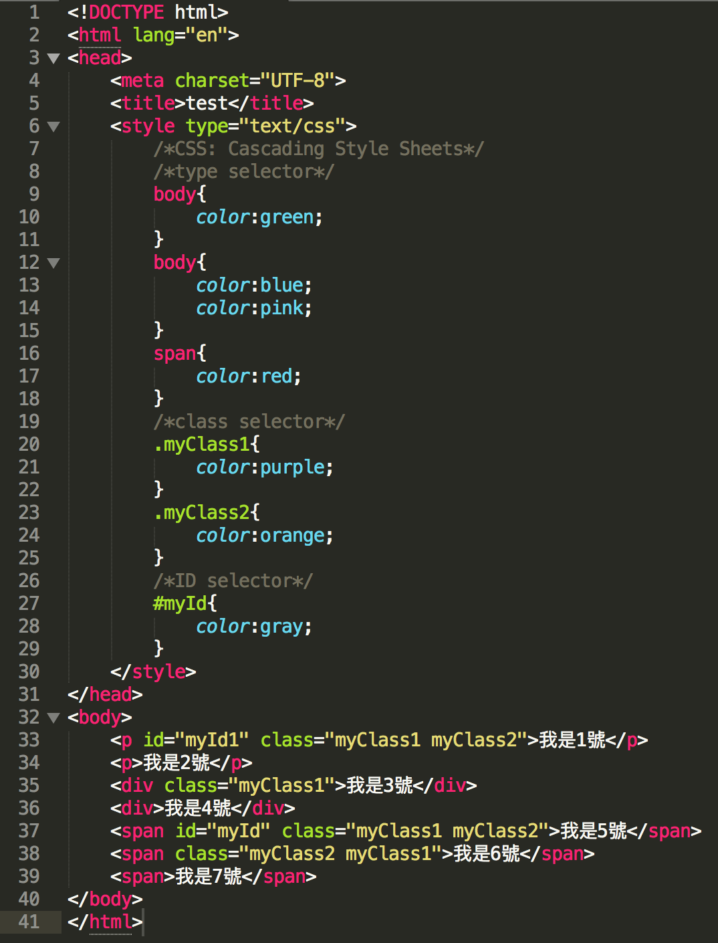Click the text '我是2號'
Screen dimensions: 718x943
click(x=176, y=762)
